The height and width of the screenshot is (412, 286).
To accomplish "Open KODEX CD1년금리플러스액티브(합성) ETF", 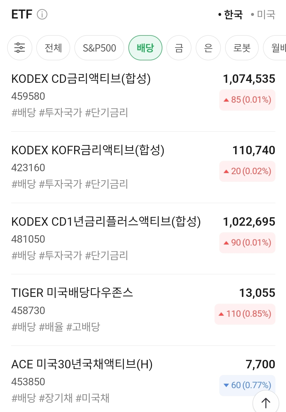I will [x=106, y=222].
